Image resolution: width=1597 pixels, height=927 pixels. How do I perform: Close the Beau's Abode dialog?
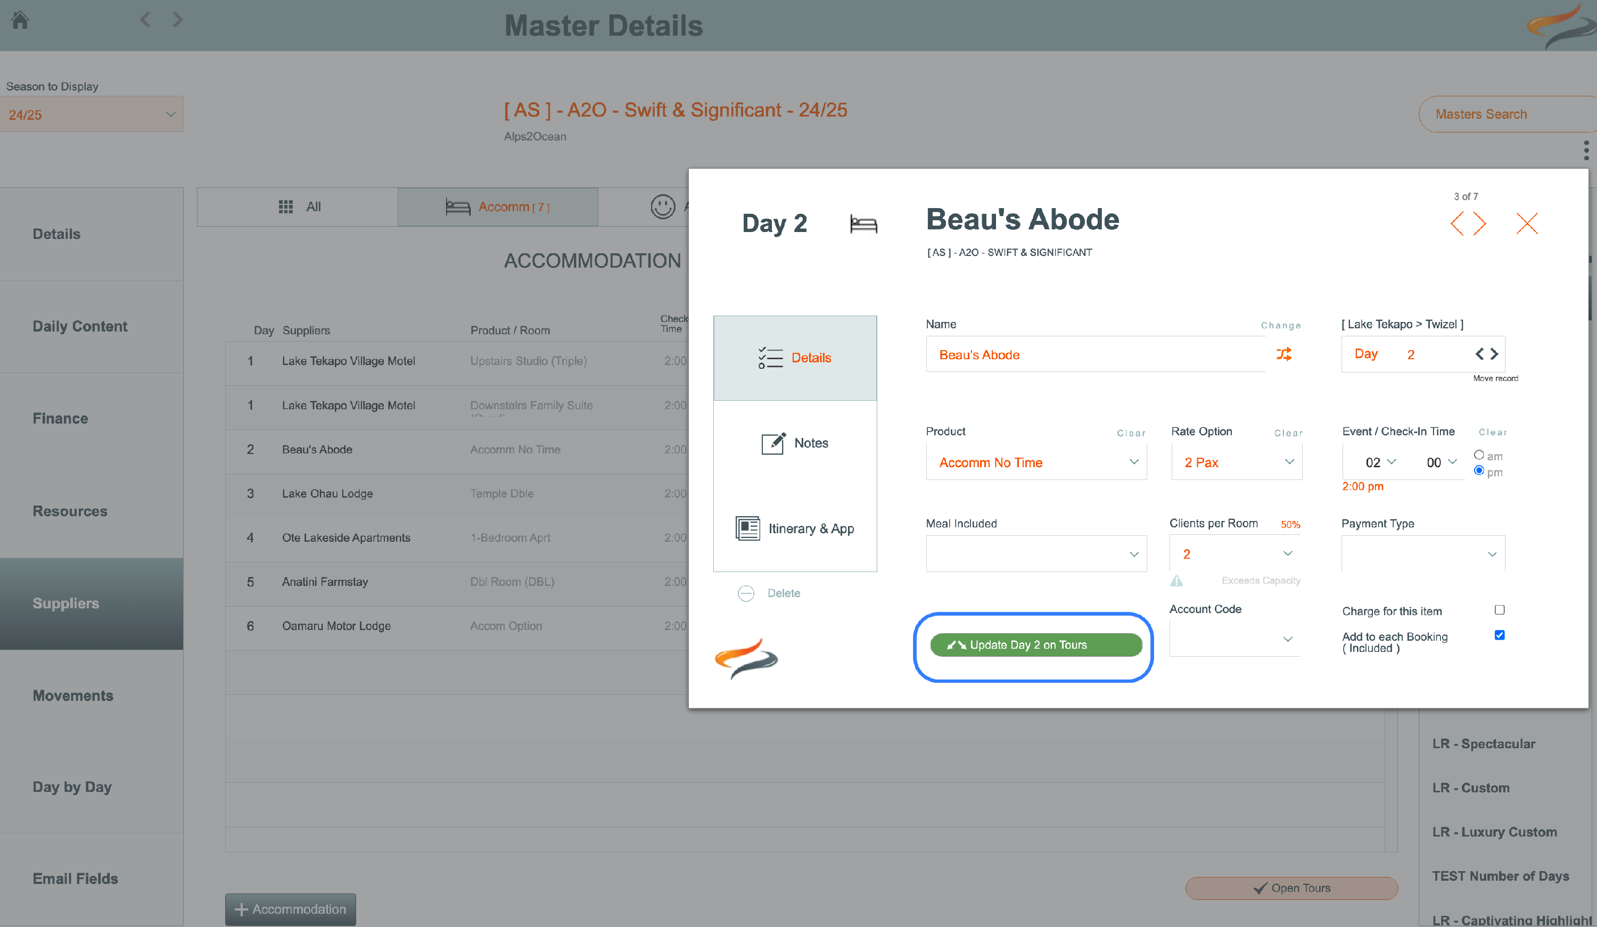pos(1527,224)
